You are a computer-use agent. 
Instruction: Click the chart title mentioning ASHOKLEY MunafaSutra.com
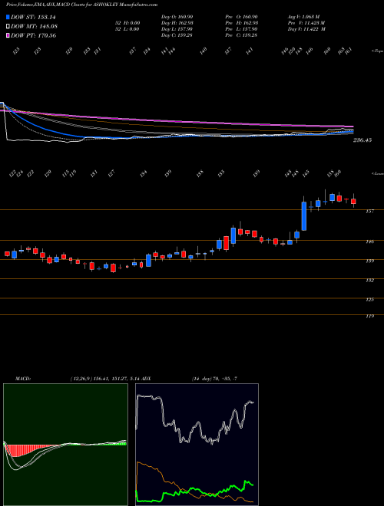81,5
